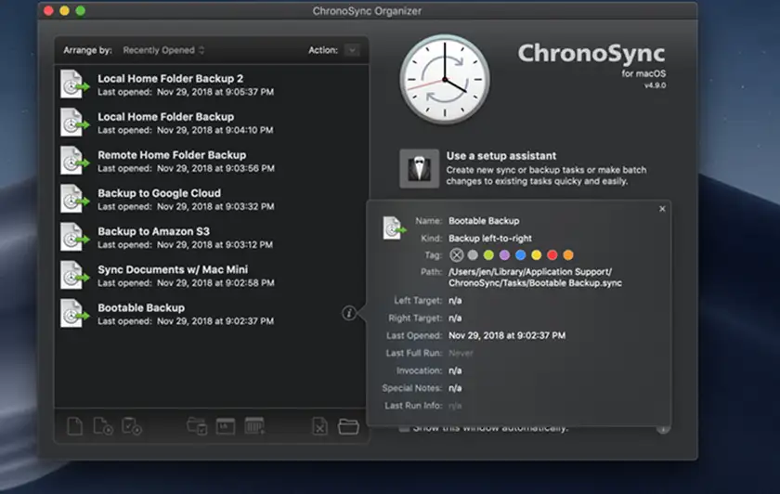780x494 pixels.
Task: Close the Bootable Backup info popover
Action: [662, 209]
